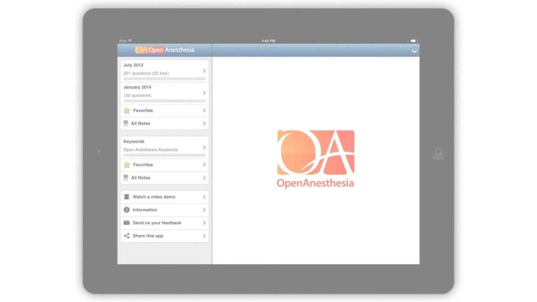The height and width of the screenshot is (302, 537).
Task: Open the Information page
Action: (164, 210)
